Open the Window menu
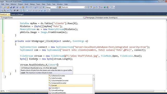Image resolution: width=167 pixels, height=94 pixels. [x=60, y=4]
